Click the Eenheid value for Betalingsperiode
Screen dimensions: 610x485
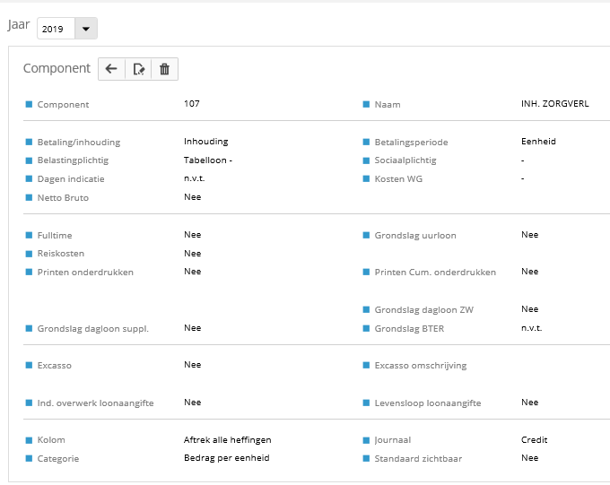pos(538,142)
